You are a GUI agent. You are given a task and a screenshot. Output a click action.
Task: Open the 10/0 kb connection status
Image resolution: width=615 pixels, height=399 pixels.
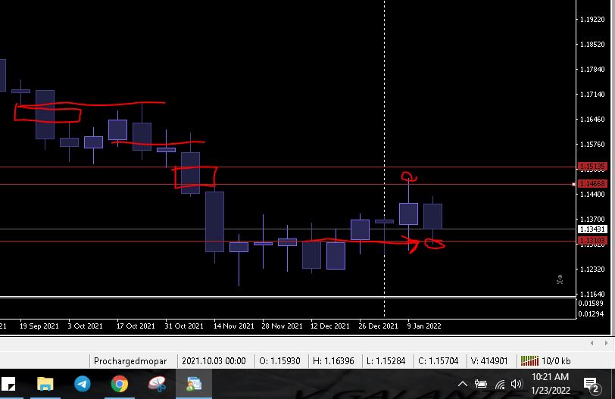click(x=556, y=361)
